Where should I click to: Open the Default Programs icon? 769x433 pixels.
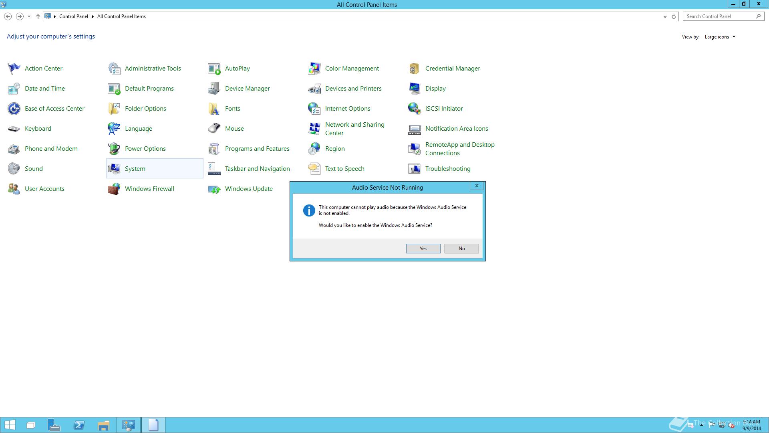[114, 89]
